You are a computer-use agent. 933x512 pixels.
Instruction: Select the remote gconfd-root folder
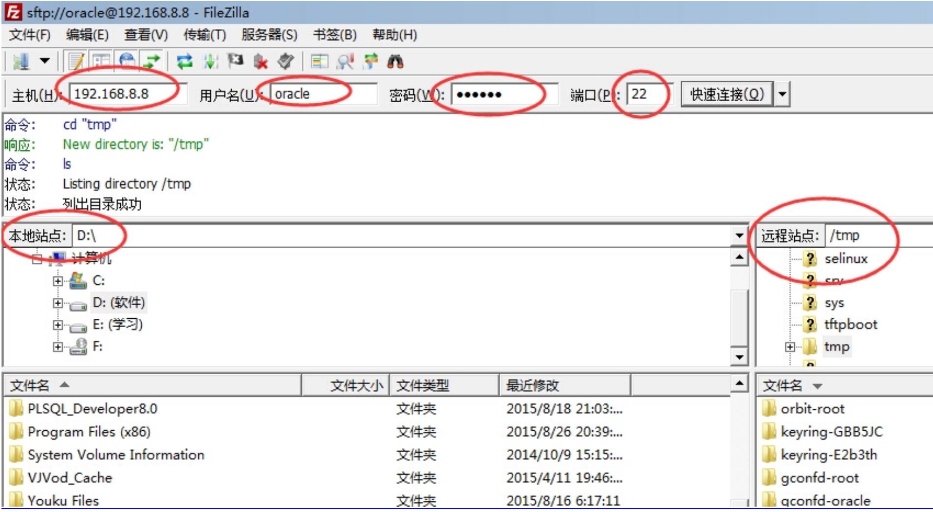(820, 478)
